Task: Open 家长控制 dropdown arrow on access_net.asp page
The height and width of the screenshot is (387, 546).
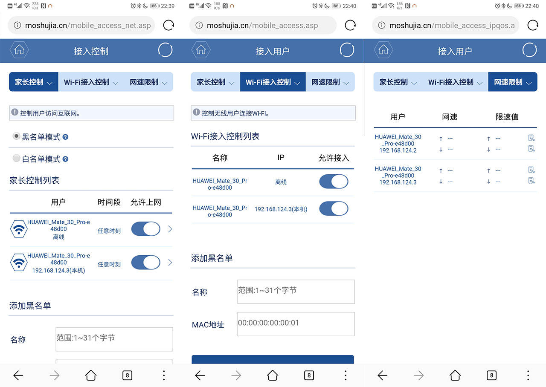Action: point(49,83)
